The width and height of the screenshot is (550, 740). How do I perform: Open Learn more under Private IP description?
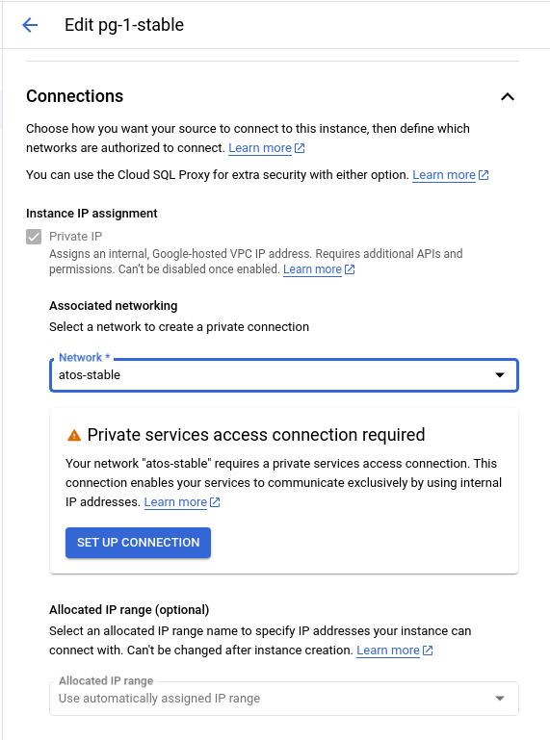click(x=312, y=269)
